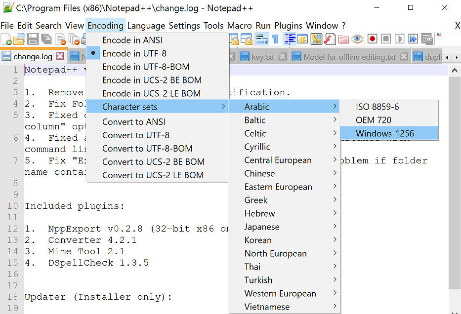Click the Save file toolbar icon

point(33,39)
